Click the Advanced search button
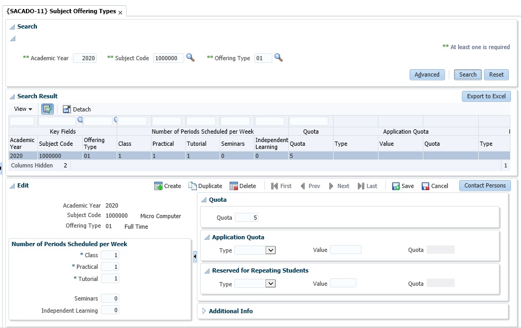 click(427, 74)
